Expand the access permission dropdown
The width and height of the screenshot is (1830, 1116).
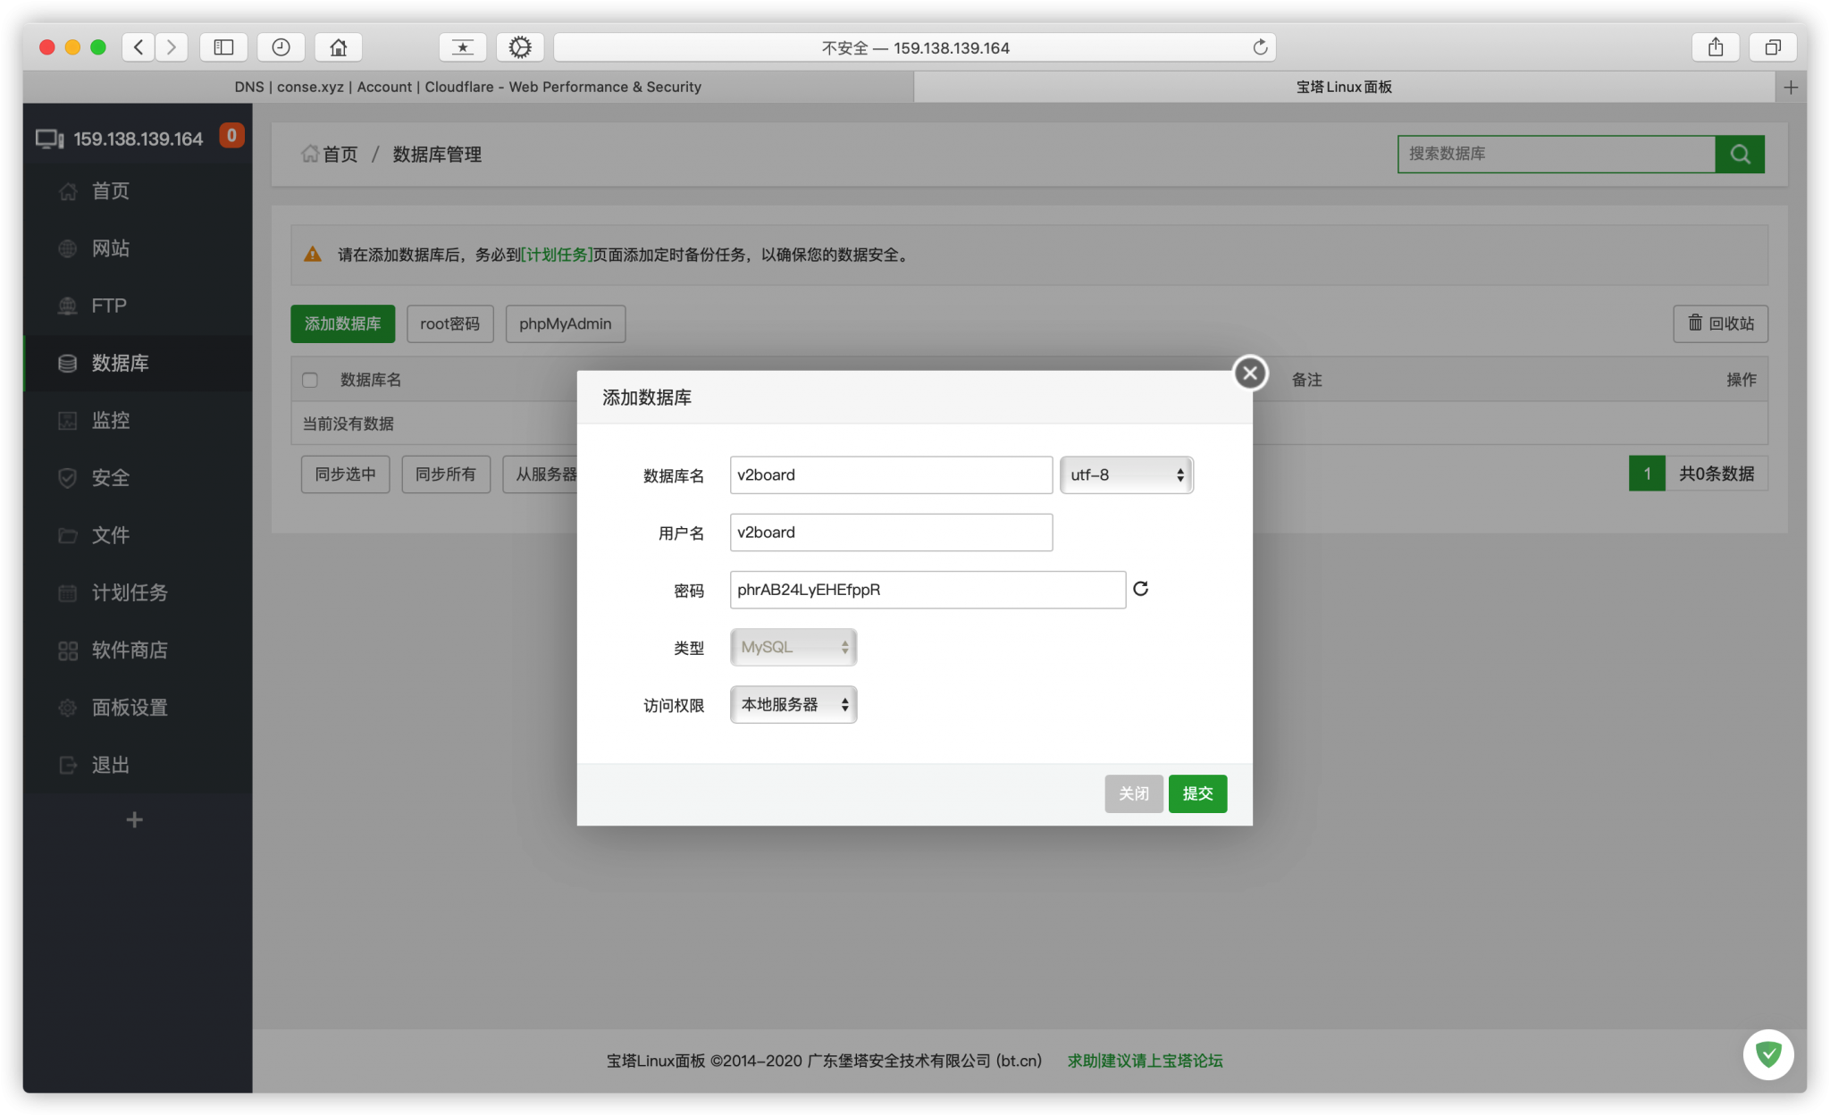click(793, 705)
